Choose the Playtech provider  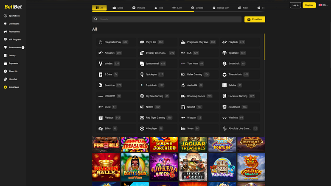tap(240, 42)
